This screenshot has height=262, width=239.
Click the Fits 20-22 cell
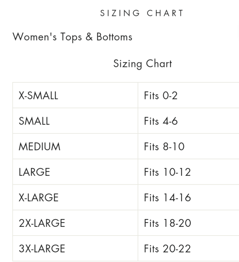click(167, 249)
